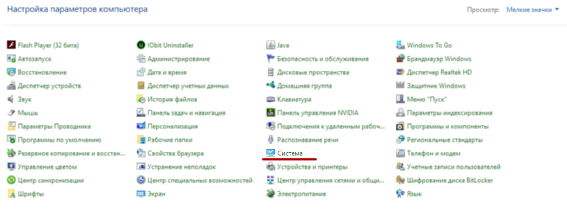Open Управление цветом link
The height and width of the screenshot is (209, 567).
[48, 167]
